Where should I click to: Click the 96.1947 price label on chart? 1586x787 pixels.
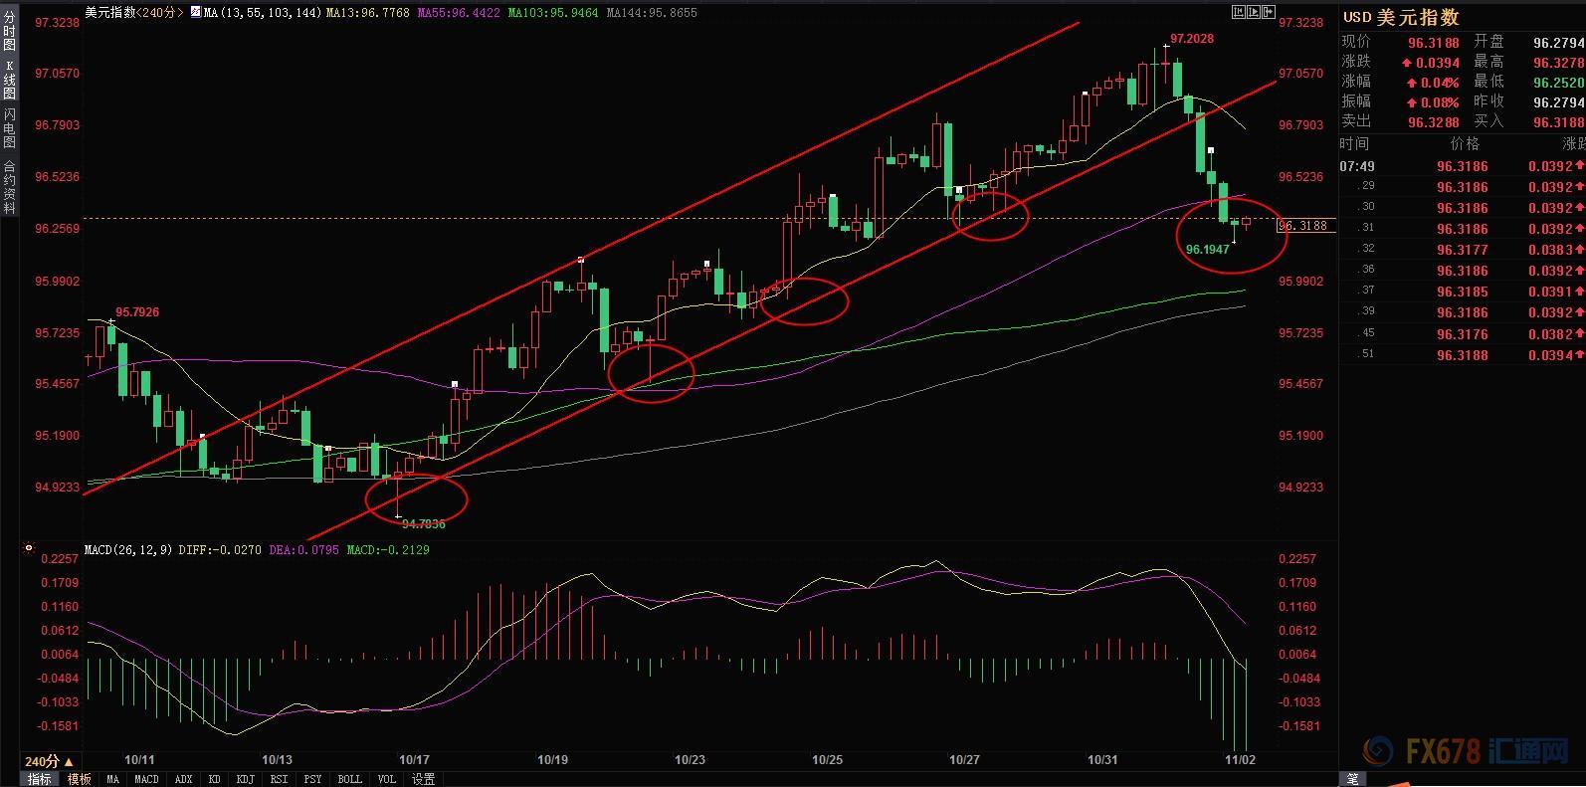(x=1207, y=250)
